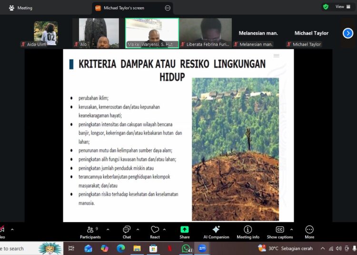Select Maikel Waryensi's video thumbnail
The height and width of the screenshot is (255, 357).
coord(152,33)
